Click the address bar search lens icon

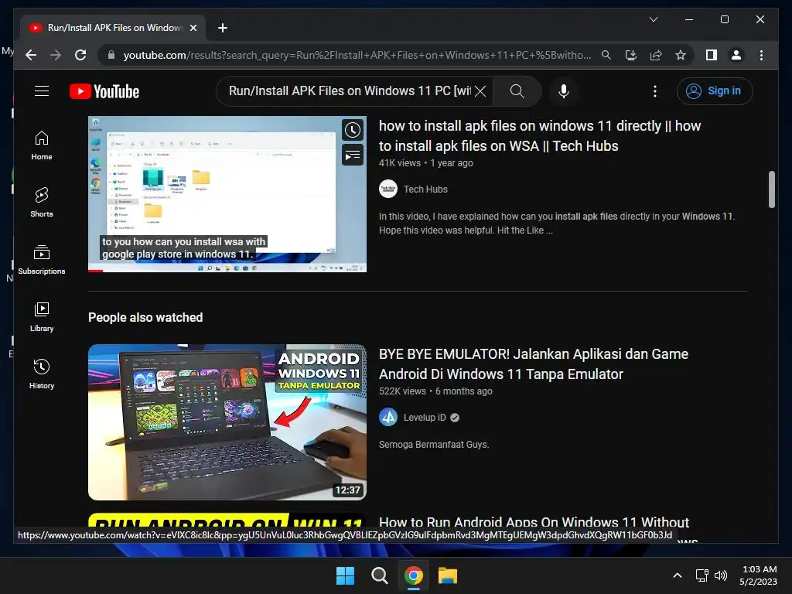point(606,55)
